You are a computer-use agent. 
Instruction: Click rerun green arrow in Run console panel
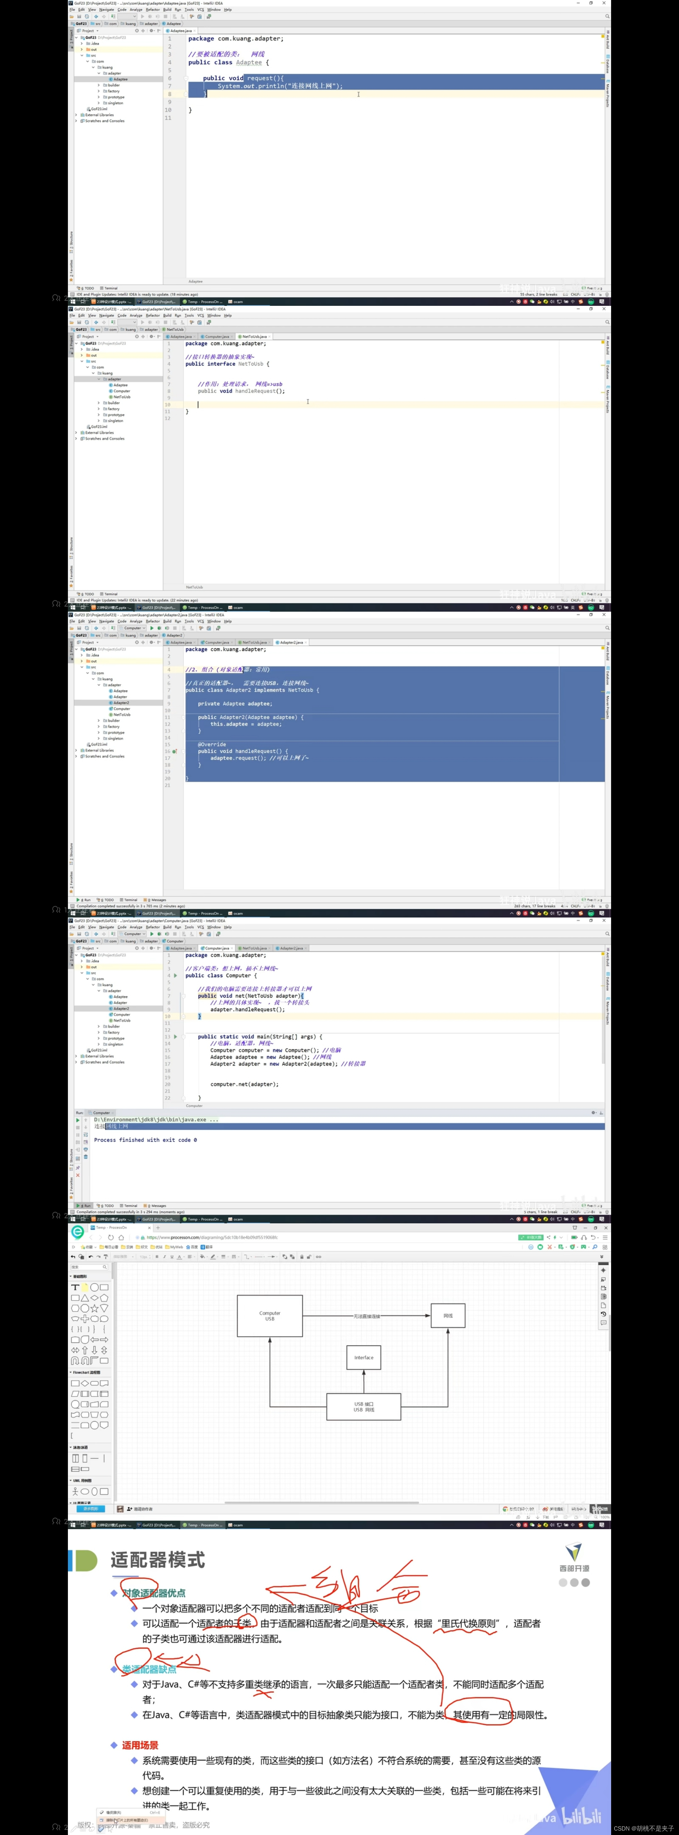point(78,1120)
